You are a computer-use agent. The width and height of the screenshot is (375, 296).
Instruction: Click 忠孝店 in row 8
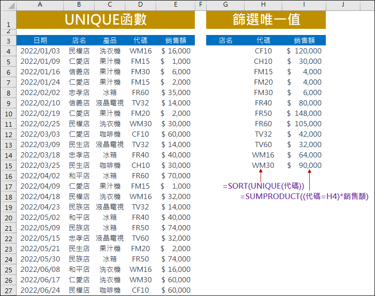[79, 93]
